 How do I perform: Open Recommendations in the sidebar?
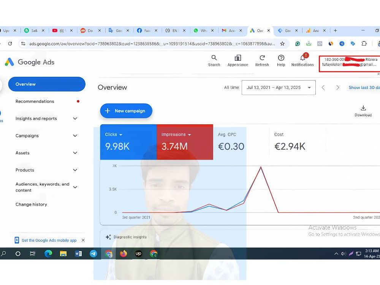35,101
